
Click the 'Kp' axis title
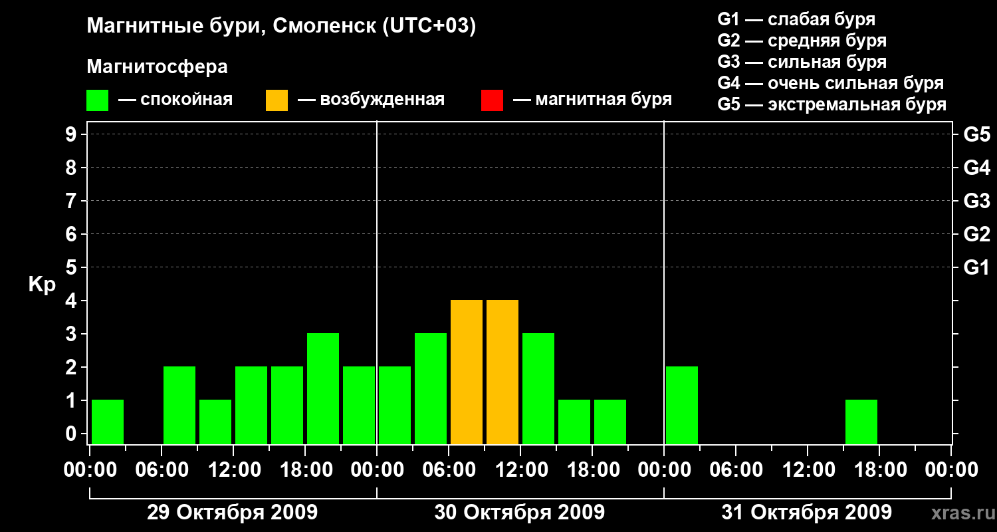tap(41, 285)
